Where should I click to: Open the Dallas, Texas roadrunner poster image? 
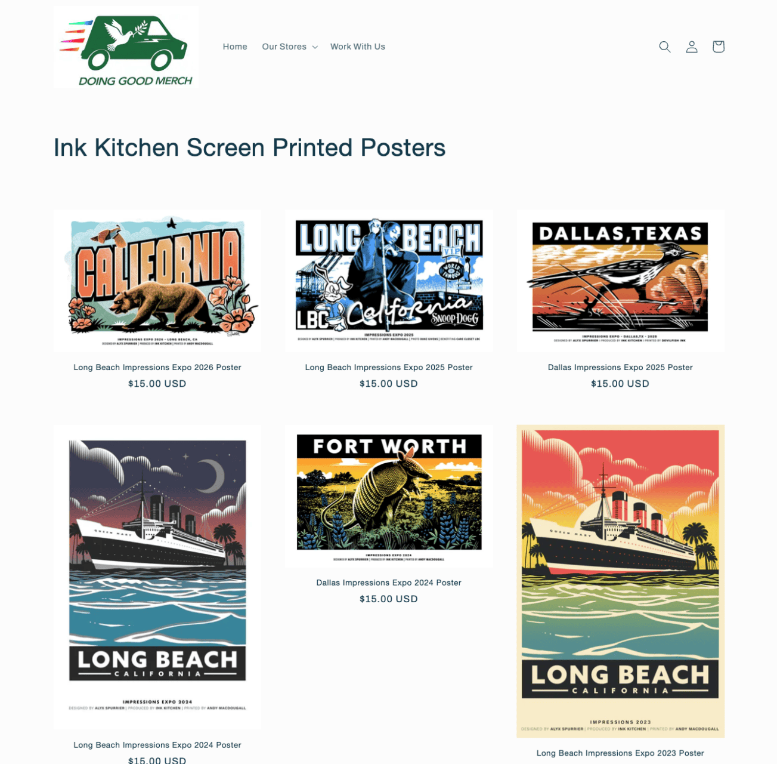(x=620, y=281)
